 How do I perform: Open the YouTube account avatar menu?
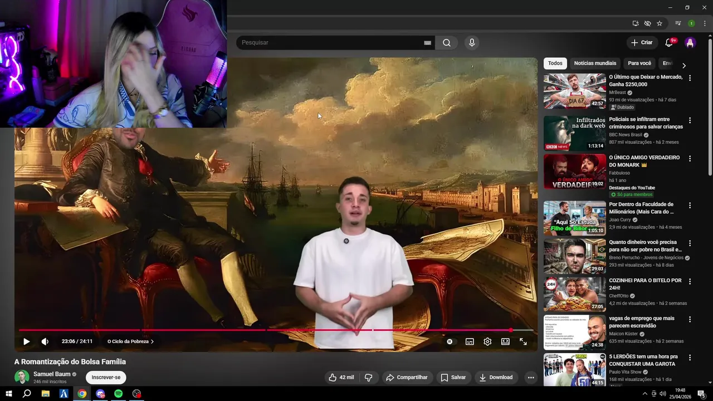[690, 42]
